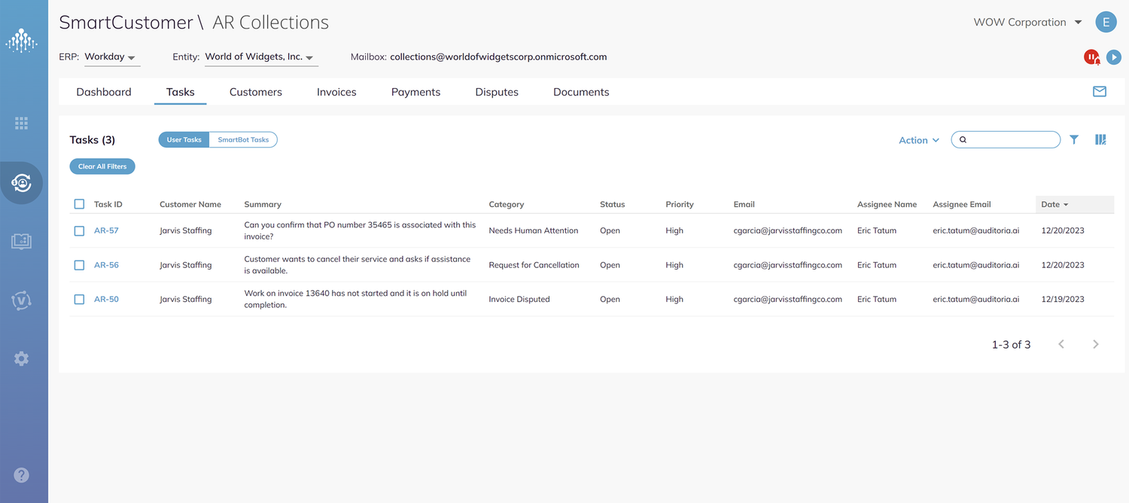Click the red pause notification icon
The width and height of the screenshot is (1129, 503).
tap(1091, 56)
